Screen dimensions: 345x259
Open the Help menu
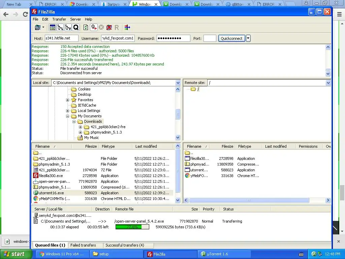coord(89,19)
